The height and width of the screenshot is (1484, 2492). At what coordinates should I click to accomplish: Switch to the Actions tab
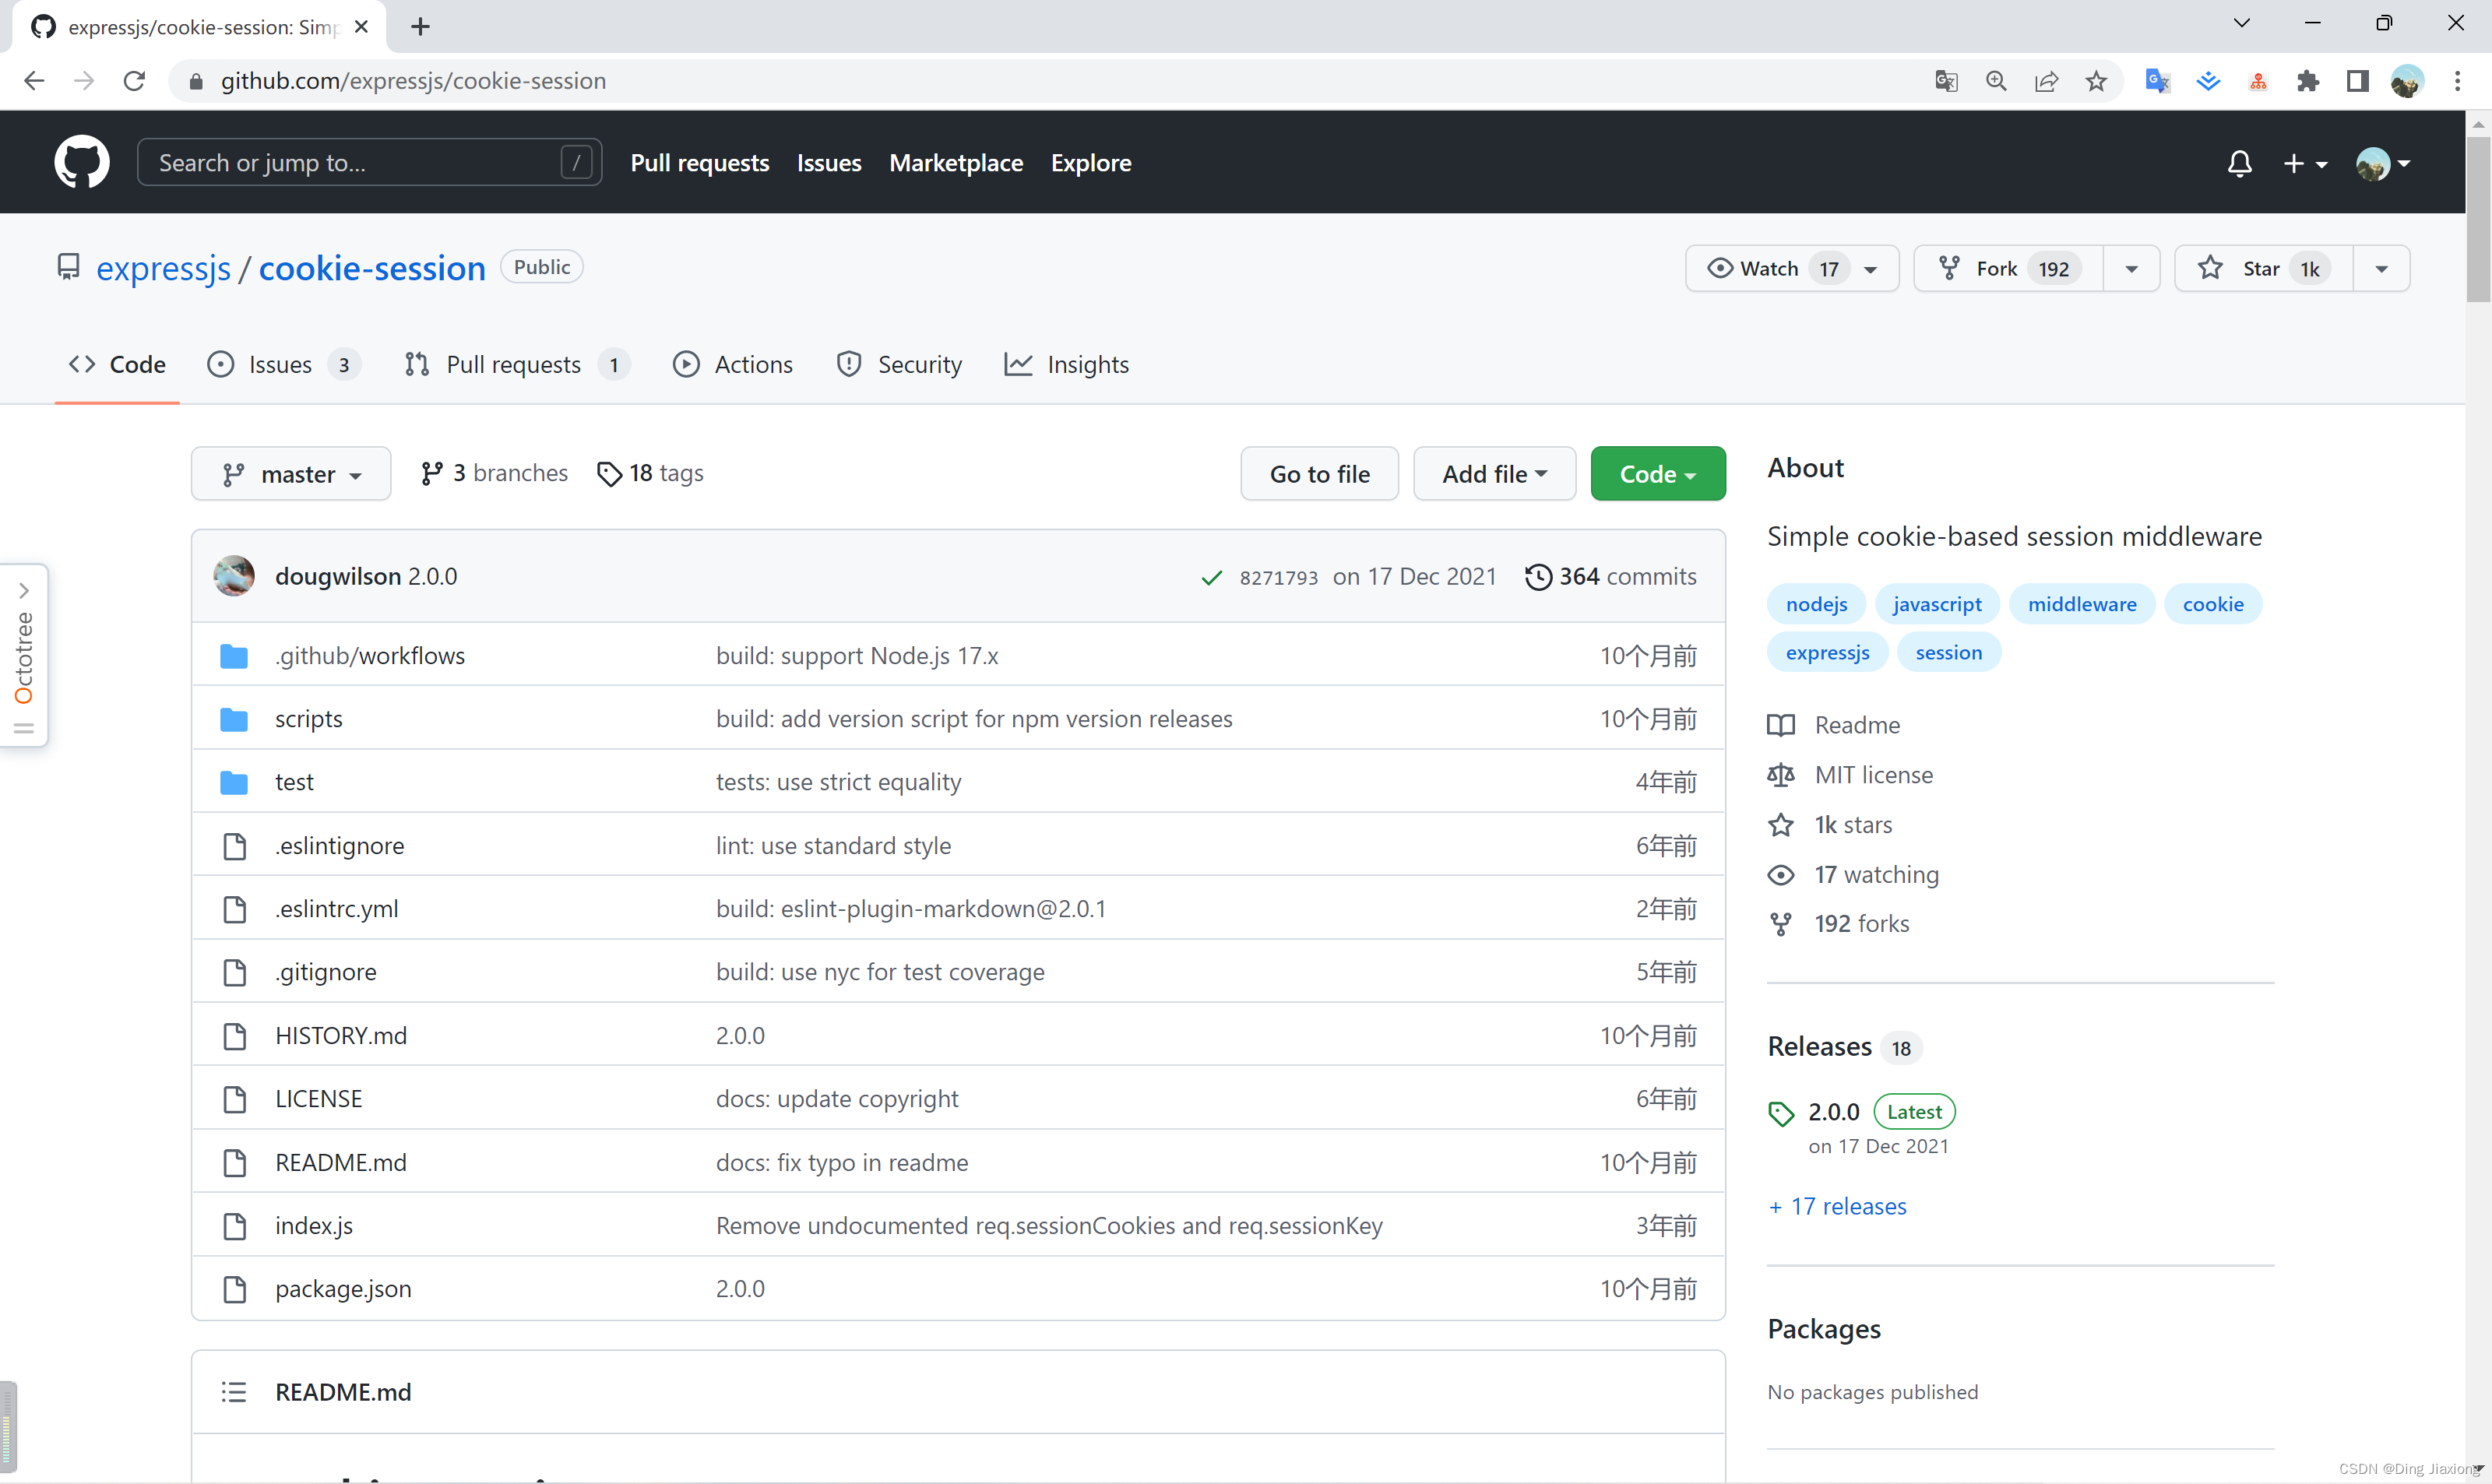(733, 364)
